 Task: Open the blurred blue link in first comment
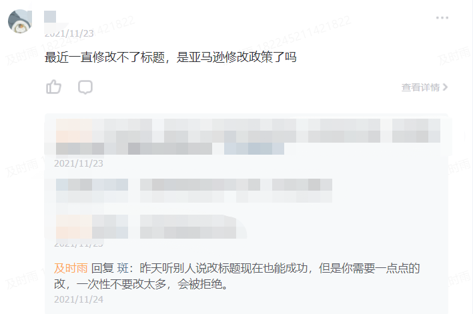tap(254, 149)
